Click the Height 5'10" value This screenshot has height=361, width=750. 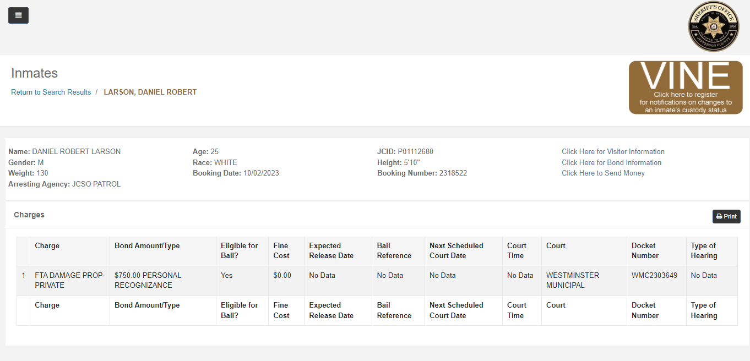pyautogui.click(x=412, y=163)
